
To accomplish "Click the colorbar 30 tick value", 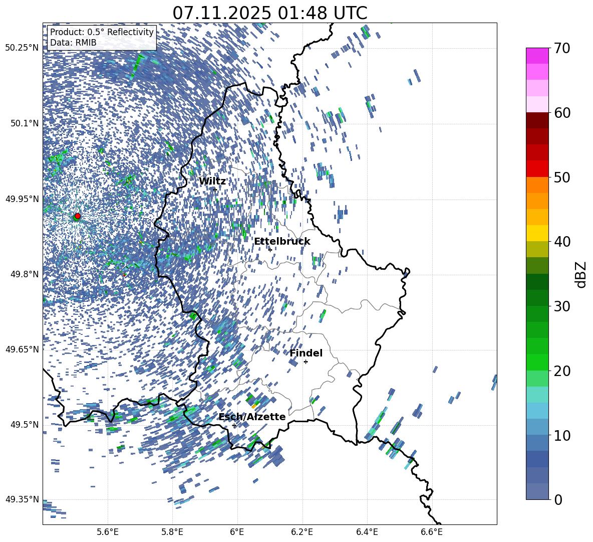I will pos(562,306).
